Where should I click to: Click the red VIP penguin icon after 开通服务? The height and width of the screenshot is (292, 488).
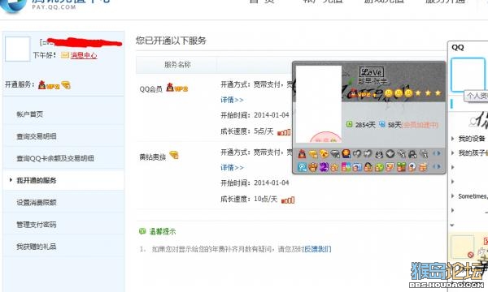tap(49, 85)
